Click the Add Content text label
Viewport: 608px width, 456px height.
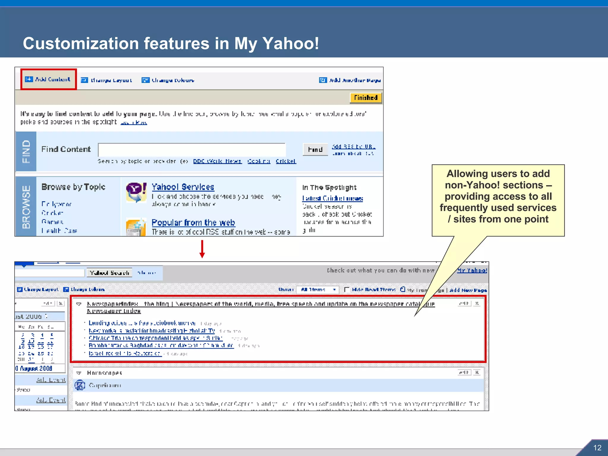click(53, 79)
